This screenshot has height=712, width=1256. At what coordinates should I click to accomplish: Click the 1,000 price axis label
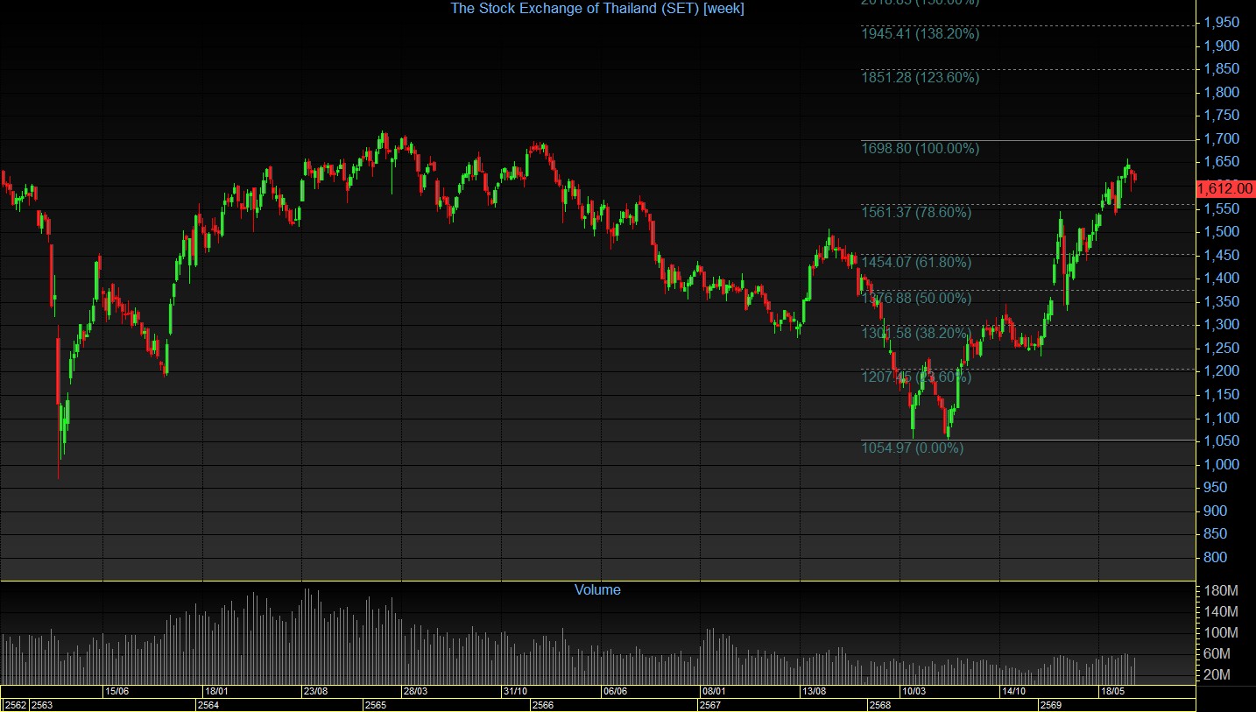pyautogui.click(x=1221, y=464)
